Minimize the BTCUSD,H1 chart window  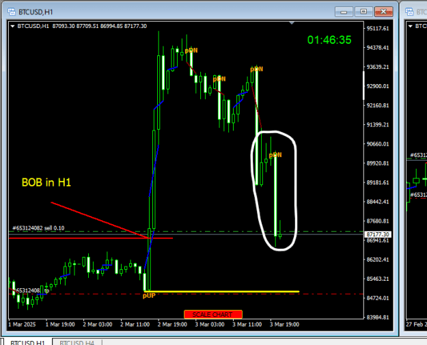click(344, 12)
